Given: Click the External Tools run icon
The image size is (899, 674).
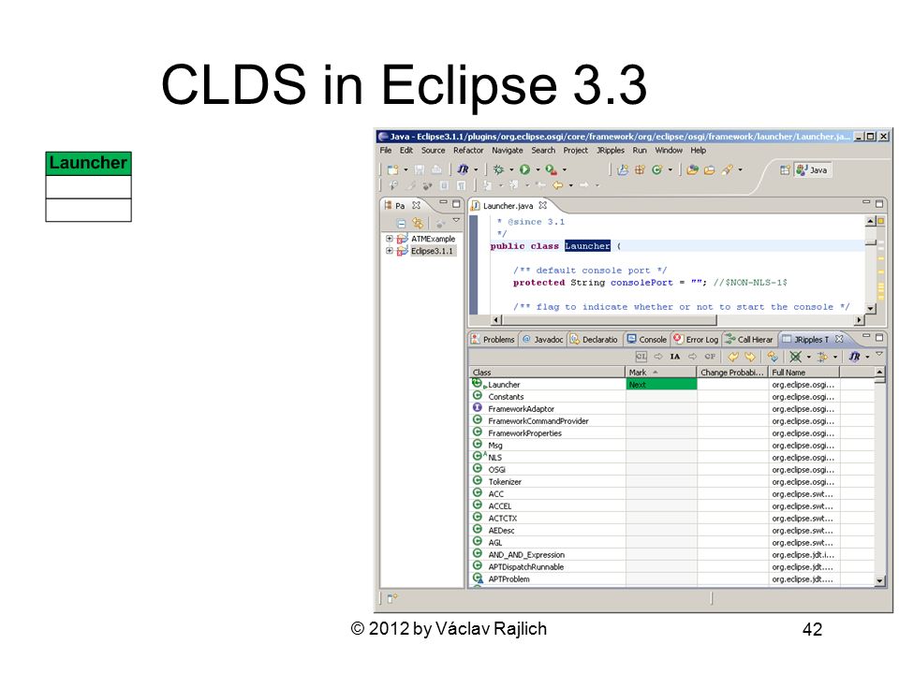Looking at the screenshot, I should pos(551,169).
